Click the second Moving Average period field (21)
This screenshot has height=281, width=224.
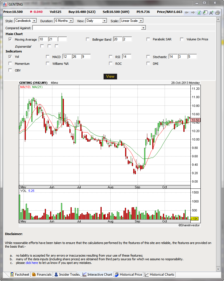click(x=53, y=39)
